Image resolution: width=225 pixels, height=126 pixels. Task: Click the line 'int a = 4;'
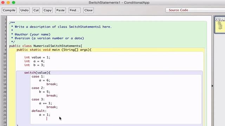[x=34, y=61]
